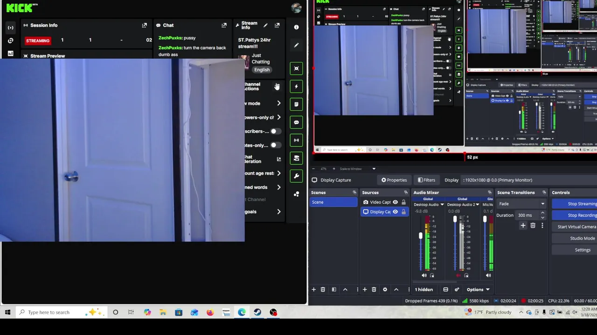This screenshot has width=597, height=335.
Task: Click the pencil edit icon in Kick right sidebar
Action: click(296, 45)
